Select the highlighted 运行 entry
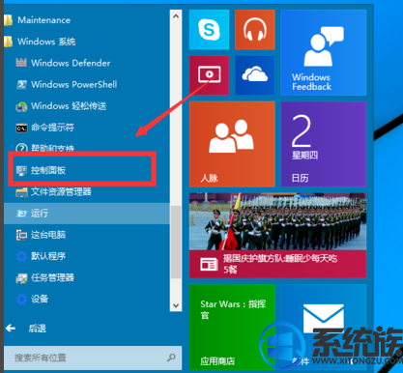The height and width of the screenshot is (373, 403). 87,214
